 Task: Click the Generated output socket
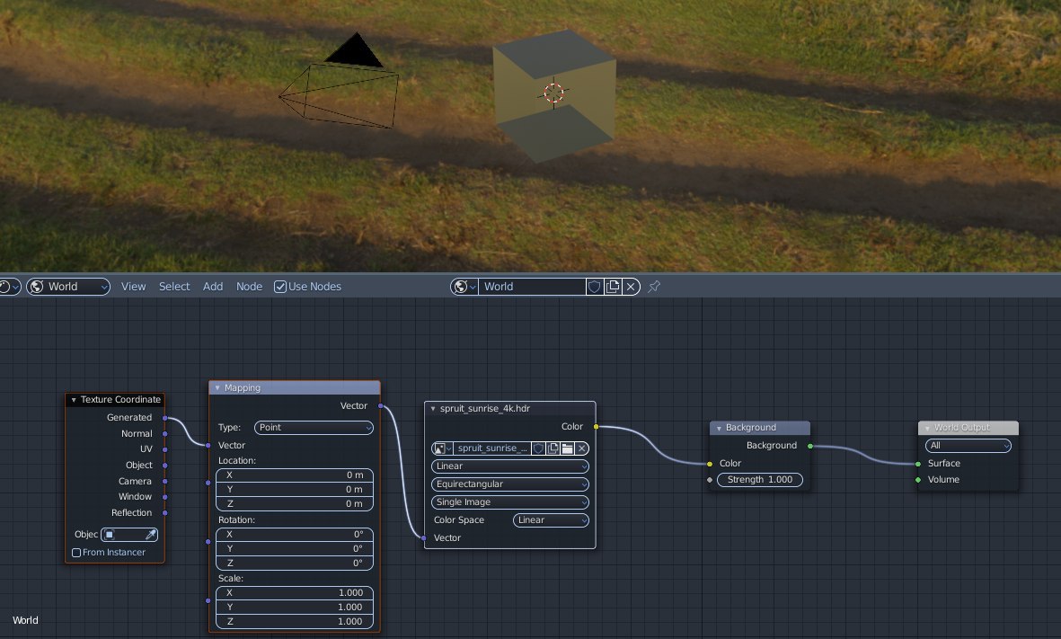(165, 418)
